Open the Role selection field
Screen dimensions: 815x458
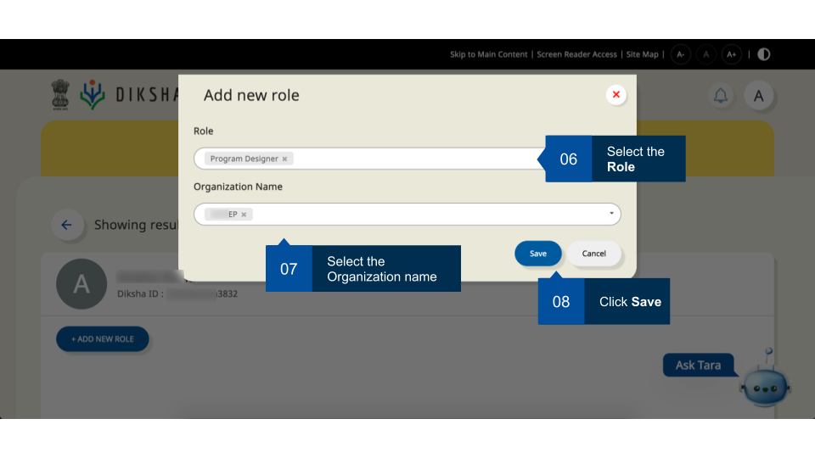tap(407, 159)
